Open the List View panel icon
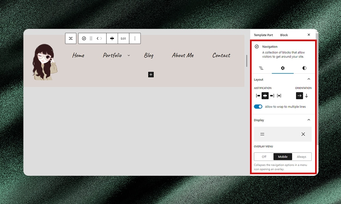341x204 pixels. pos(261,68)
